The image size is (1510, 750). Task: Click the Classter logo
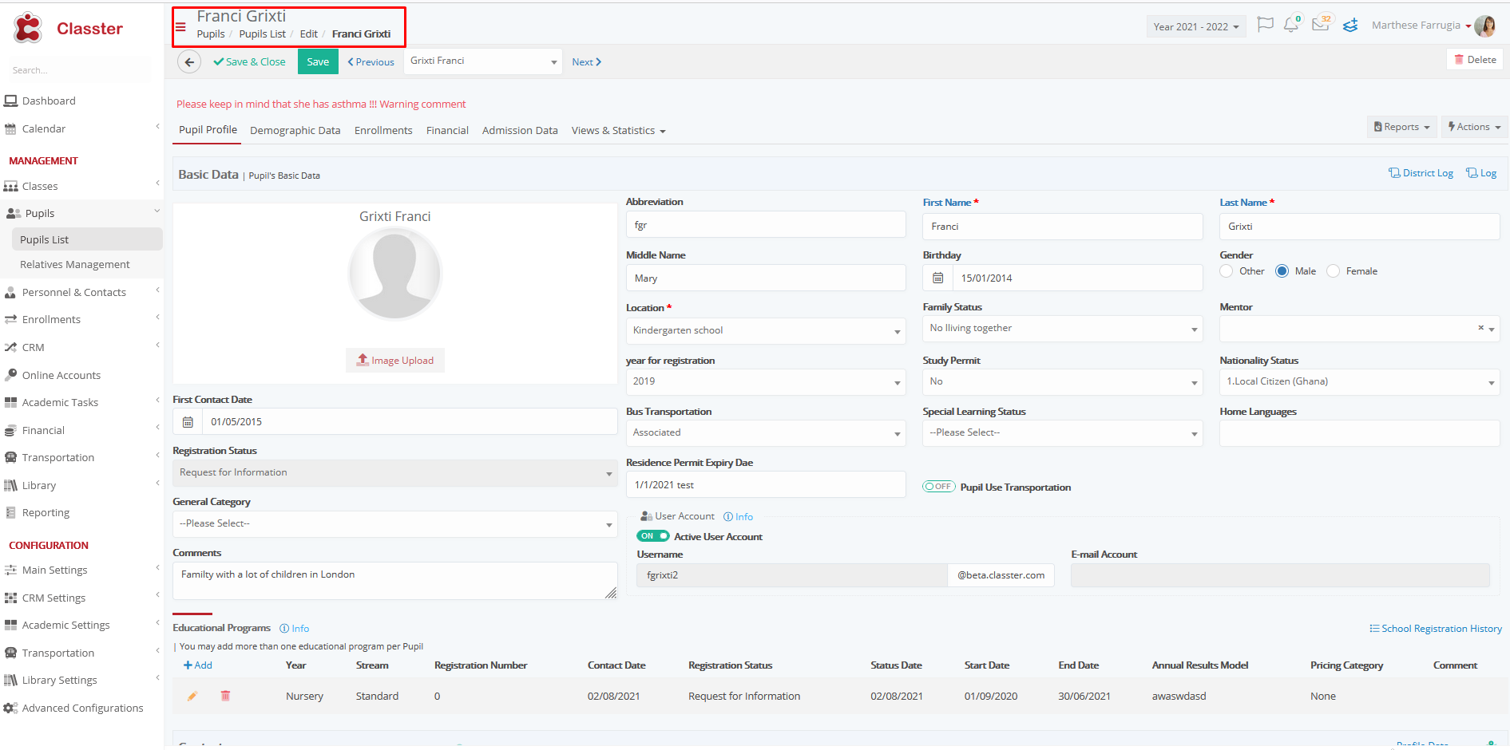68,28
